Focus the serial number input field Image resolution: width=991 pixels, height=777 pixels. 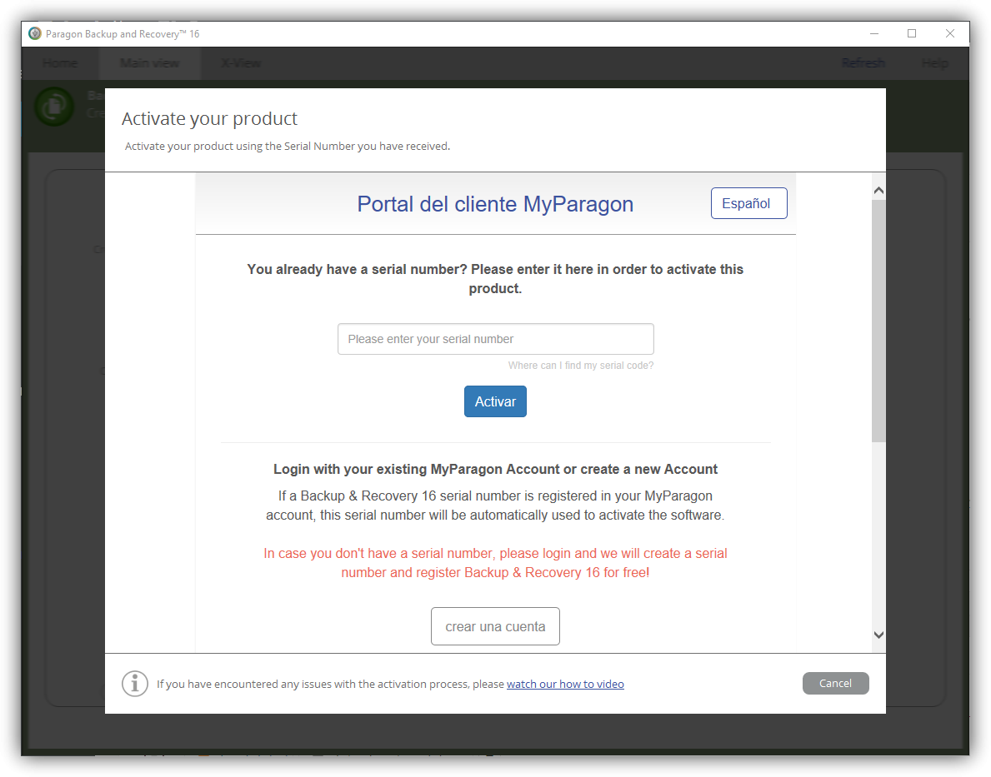(x=495, y=339)
